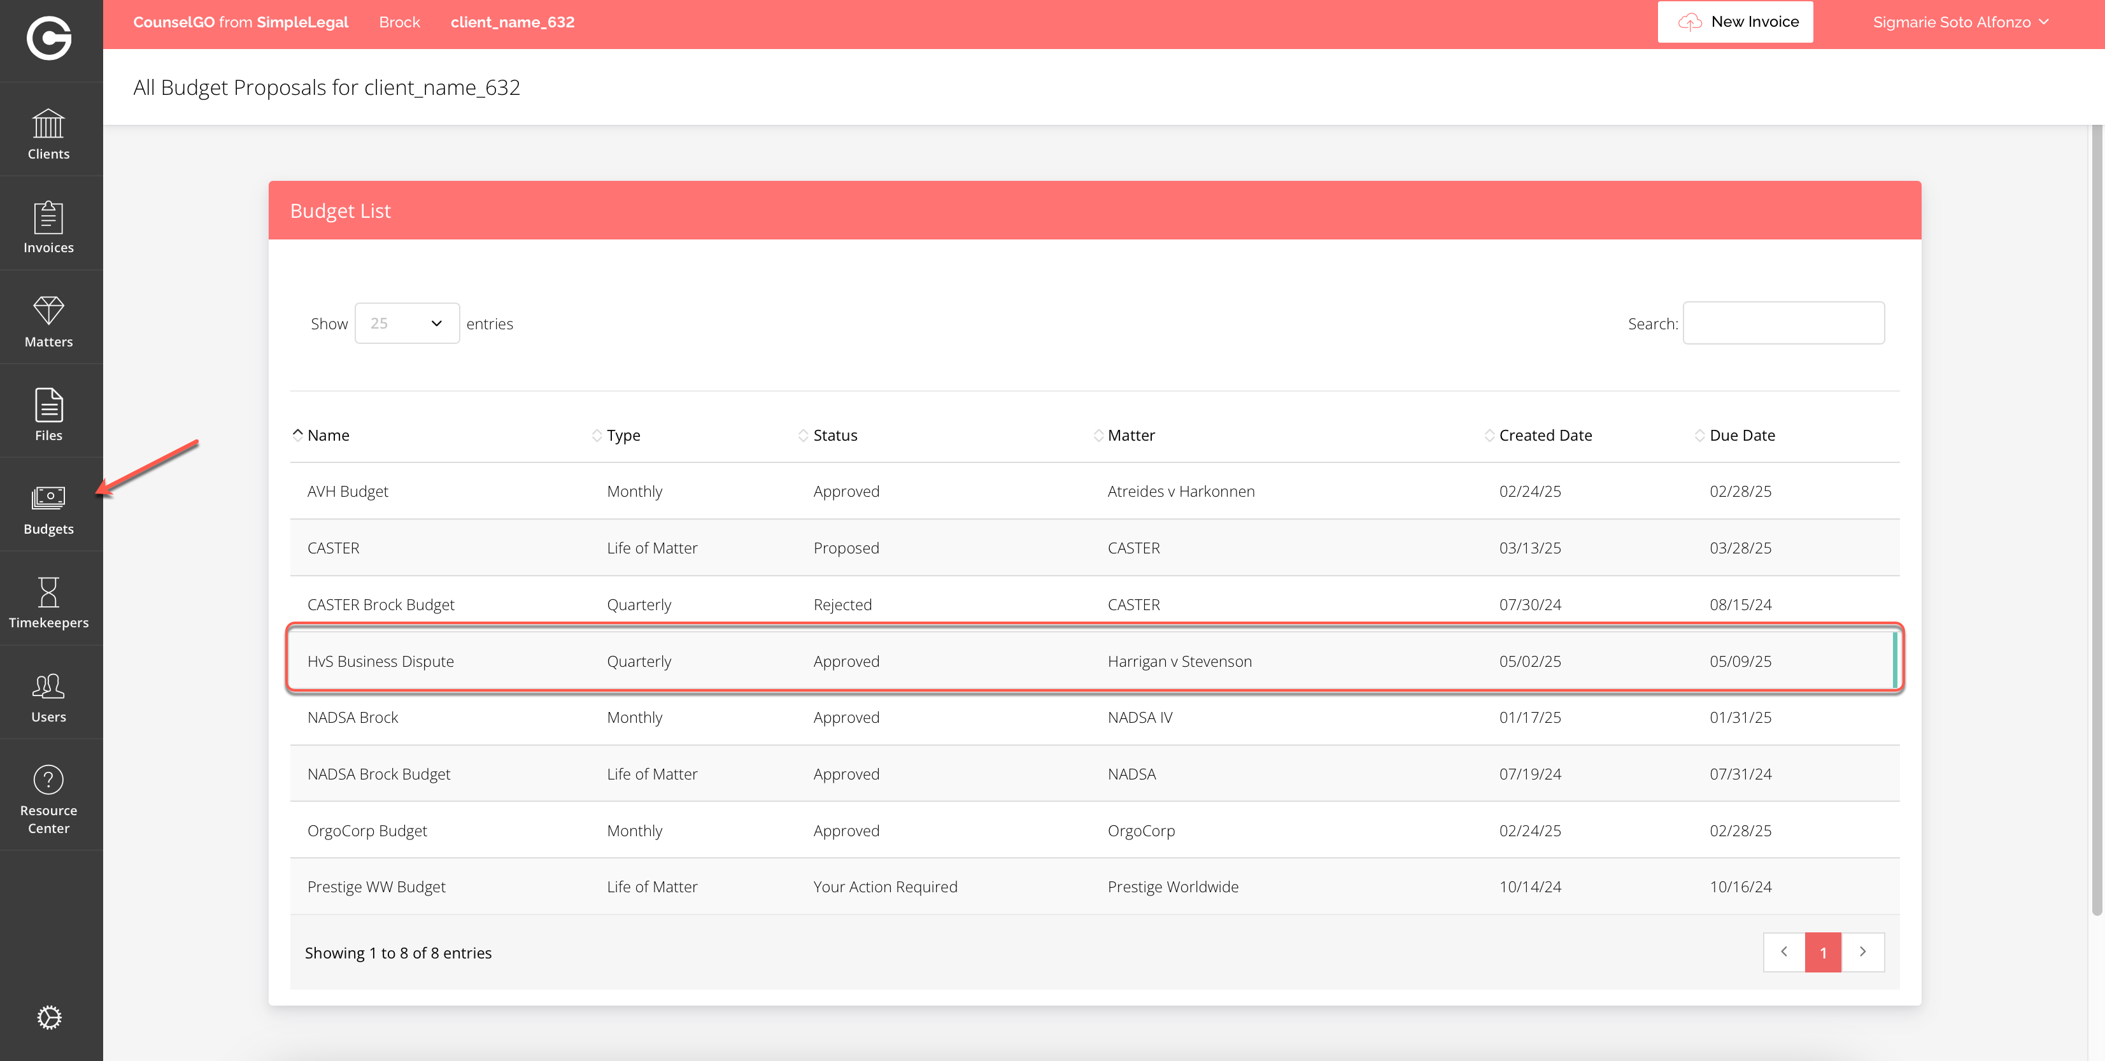Image resolution: width=2105 pixels, height=1061 pixels.
Task: Open the settings gear at sidebar bottom
Action: (48, 1018)
